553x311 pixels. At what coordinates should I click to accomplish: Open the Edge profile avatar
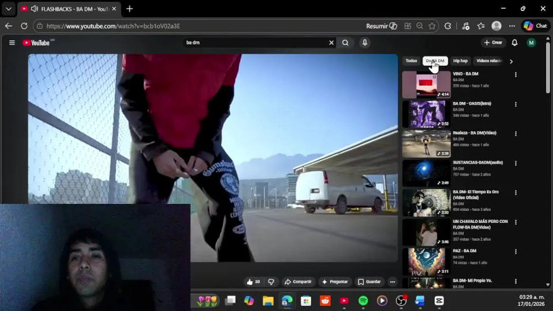496,26
